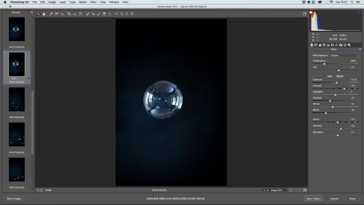The width and height of the screenshot is (364, 205).
Task: Open the Detail panel icon
Action: point(320,45)
